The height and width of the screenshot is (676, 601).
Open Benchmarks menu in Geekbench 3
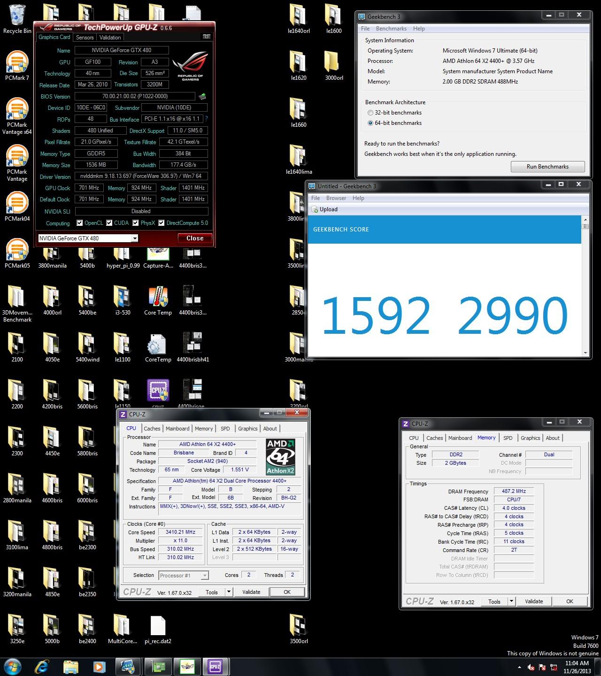point(391,29)
